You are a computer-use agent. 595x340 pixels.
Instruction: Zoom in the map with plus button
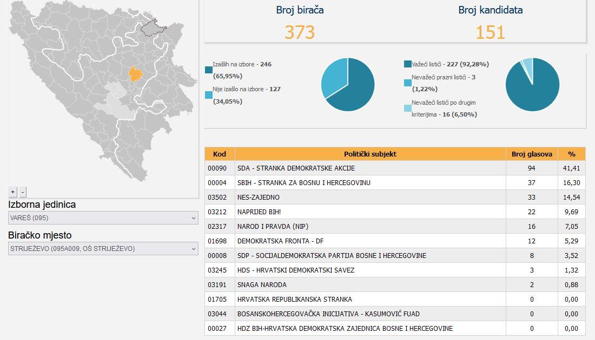tap(13, 192)
